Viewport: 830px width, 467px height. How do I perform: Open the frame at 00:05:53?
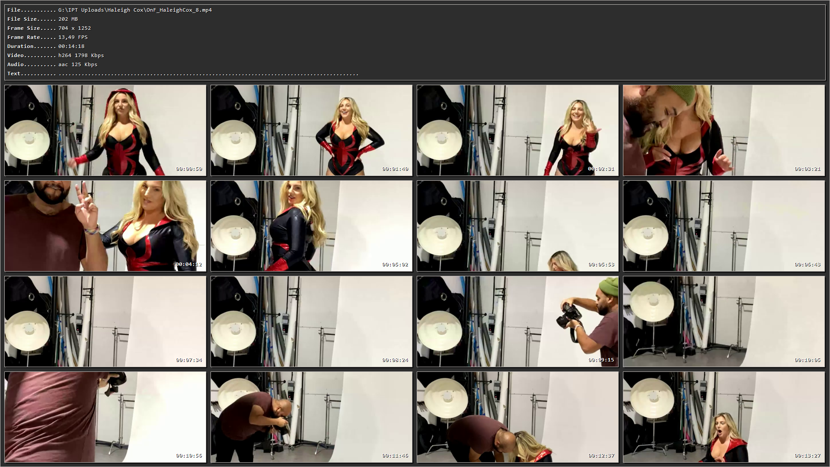pos(517,226)
